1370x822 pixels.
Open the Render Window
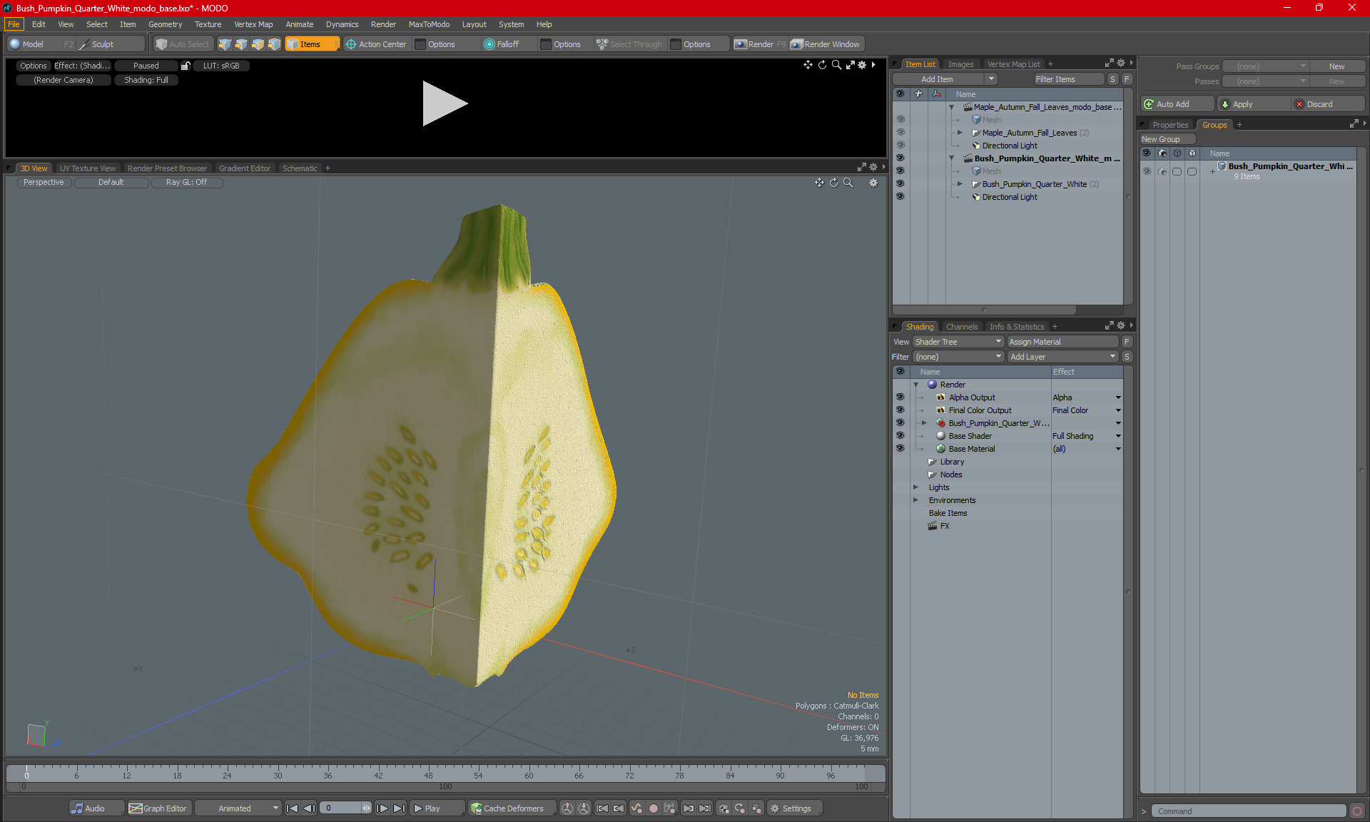826,44
